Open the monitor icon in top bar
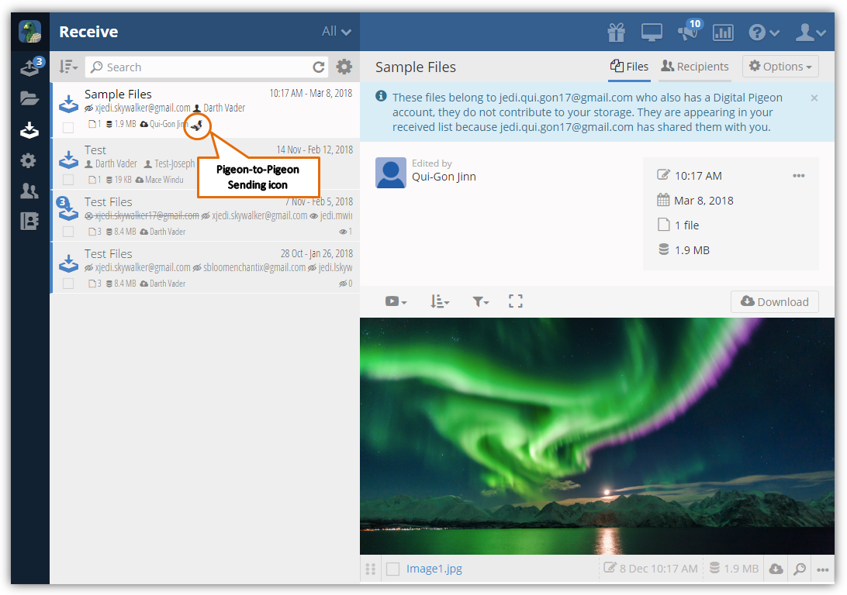Screen dimensions: 847x595 (652, 33)
